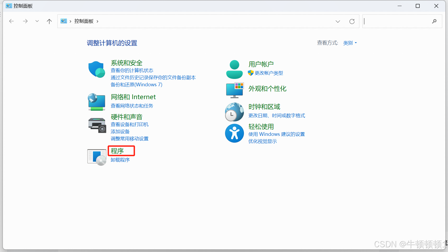
Task: Open the 程序 category heading
Action: [117, 151]
